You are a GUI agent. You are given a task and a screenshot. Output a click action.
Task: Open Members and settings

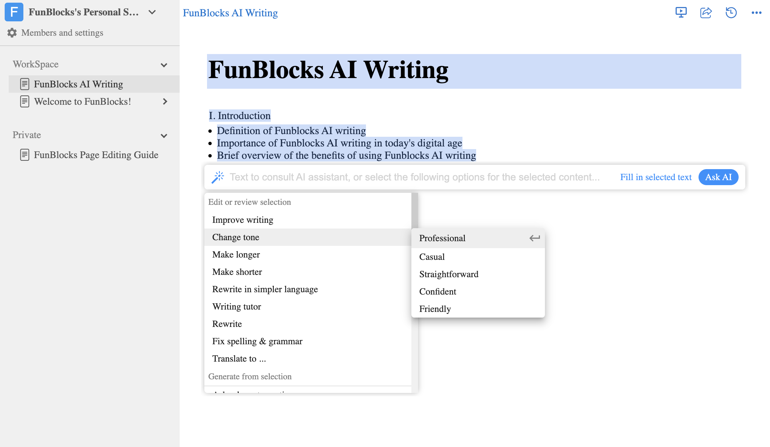point(62,33)
